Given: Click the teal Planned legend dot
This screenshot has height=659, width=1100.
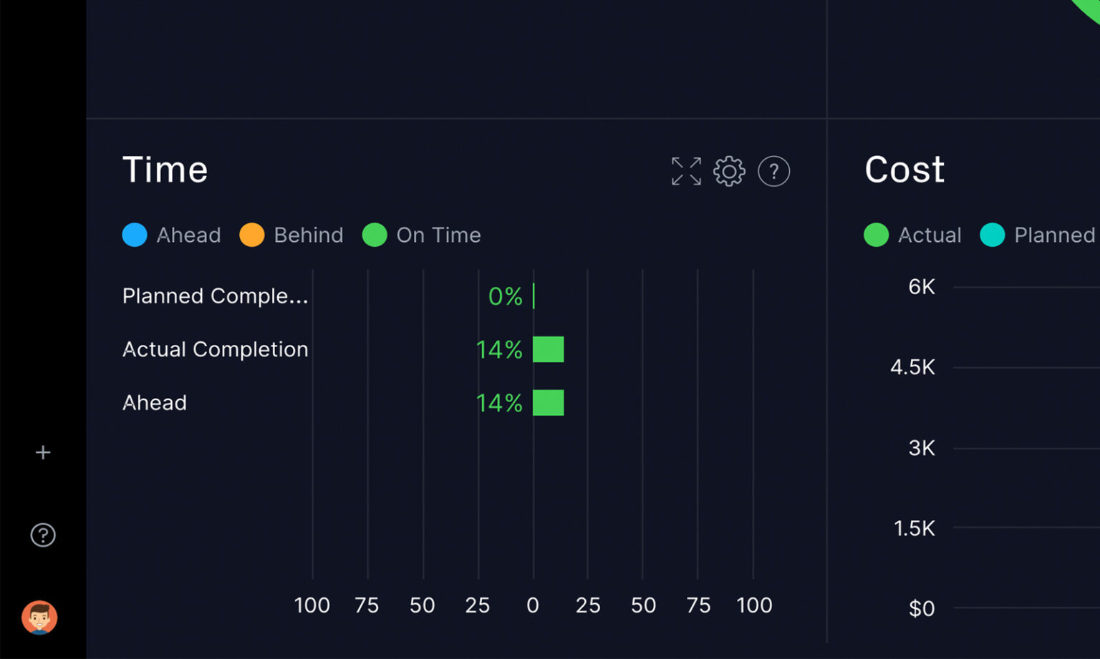Looking at the screenshot, I should tap(993, 235).
